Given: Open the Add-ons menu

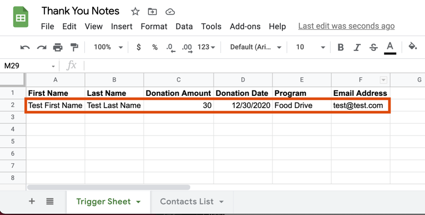Looking at the screenshot, I should click(245, 26).
